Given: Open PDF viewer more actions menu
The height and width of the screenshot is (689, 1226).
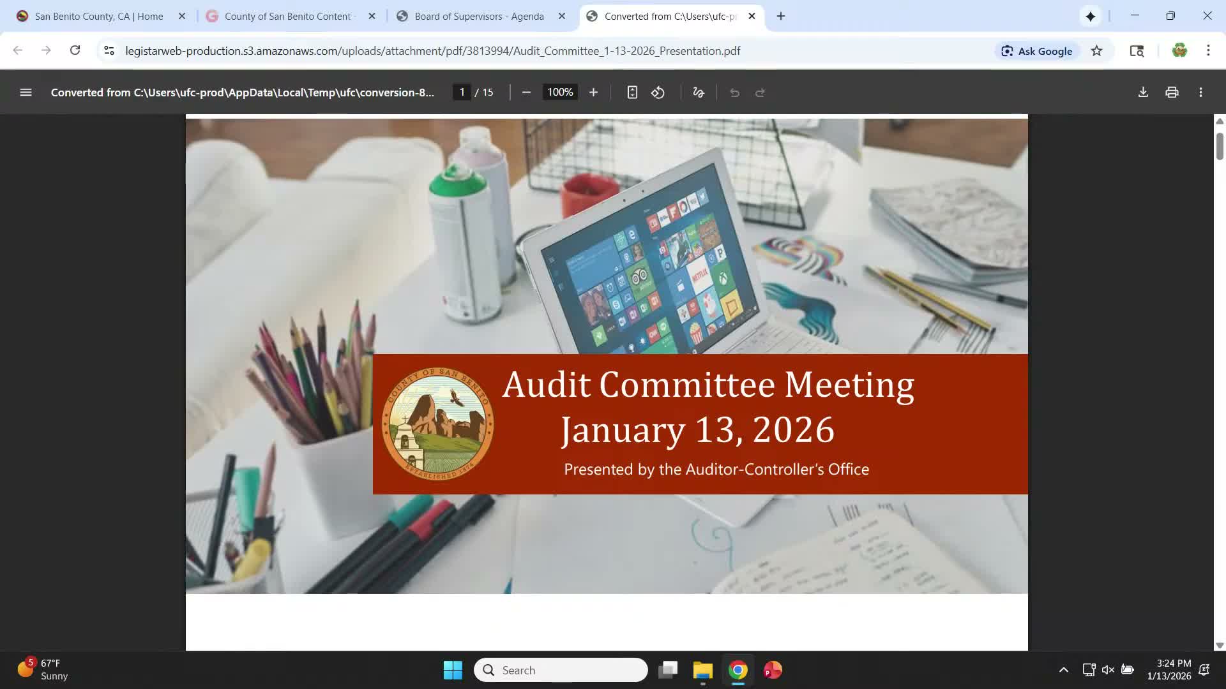Looking at the screenshot, I should click(x=1200, y=93).
